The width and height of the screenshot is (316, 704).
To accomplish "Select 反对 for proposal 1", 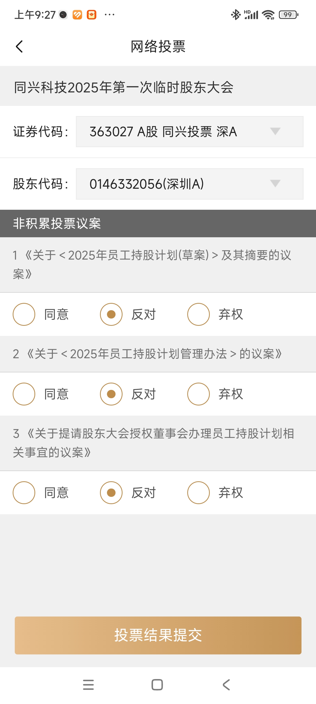I will pos(111,314).
